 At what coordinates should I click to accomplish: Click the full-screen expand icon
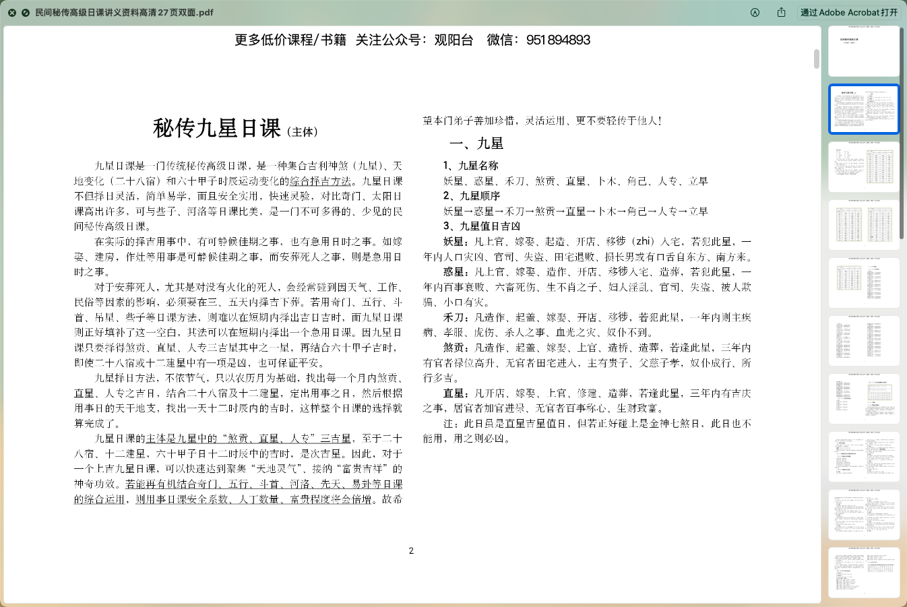point(25,12)
